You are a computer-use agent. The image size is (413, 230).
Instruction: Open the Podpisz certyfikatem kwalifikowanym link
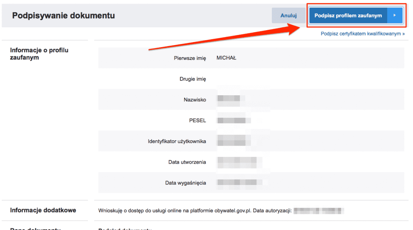pos(363,34)
